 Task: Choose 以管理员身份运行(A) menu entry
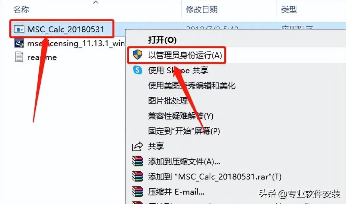(x=185, y=55)
